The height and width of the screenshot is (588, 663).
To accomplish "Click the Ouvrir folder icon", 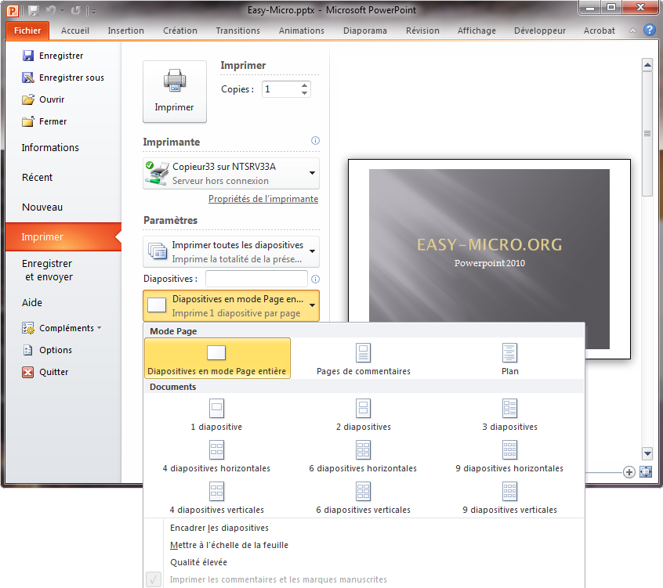I will coord(28,99).
